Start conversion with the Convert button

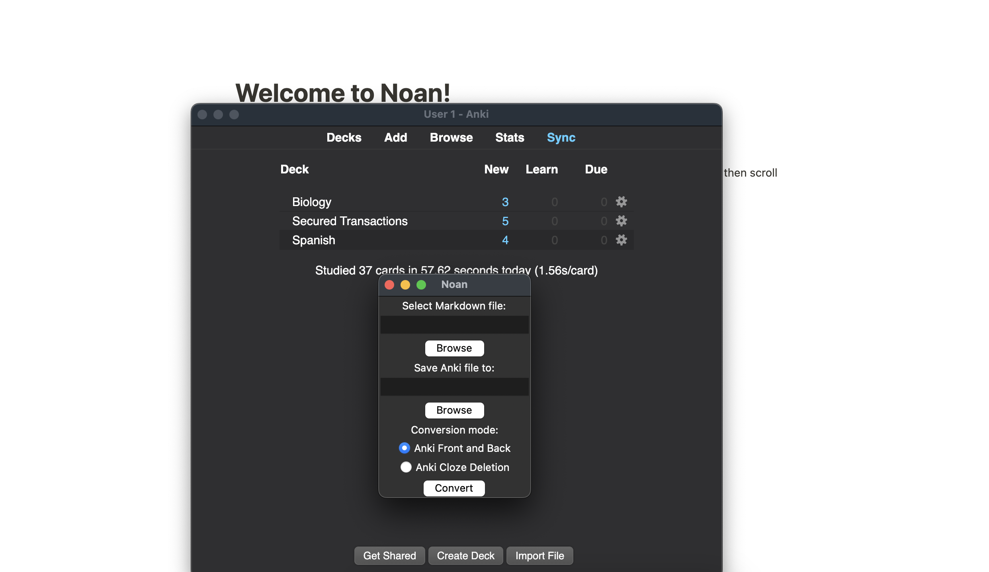[454, 488]
